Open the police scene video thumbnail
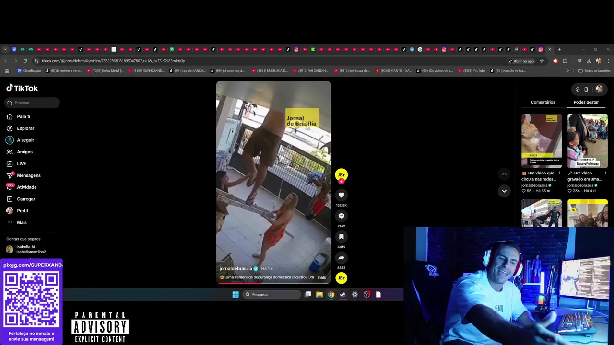 pos(542,213)
